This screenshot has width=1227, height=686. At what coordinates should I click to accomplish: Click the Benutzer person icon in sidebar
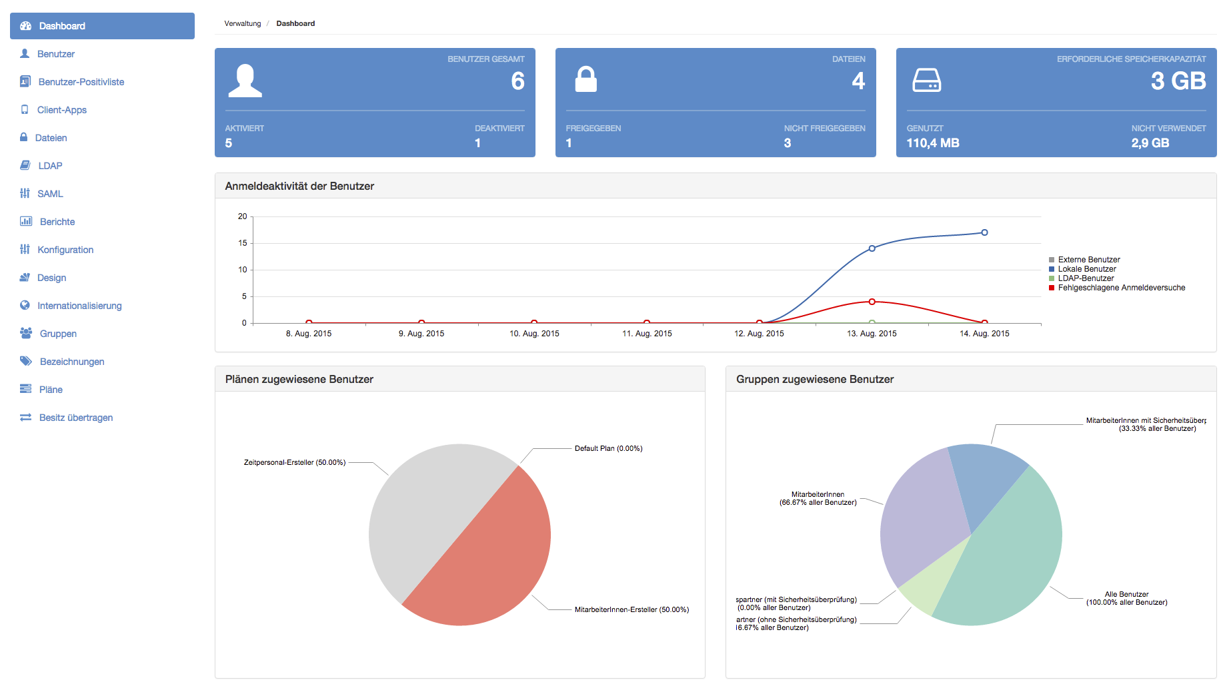(x=25, y=53)
